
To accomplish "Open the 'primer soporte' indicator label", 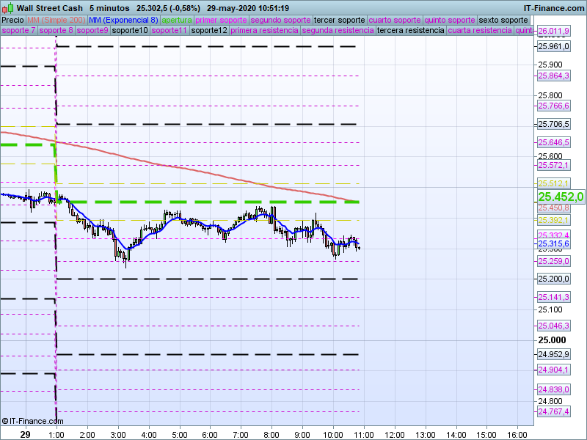I will (x=222, y=20).
